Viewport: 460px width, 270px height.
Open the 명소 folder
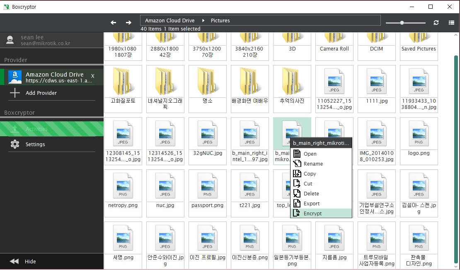point(207,89)
